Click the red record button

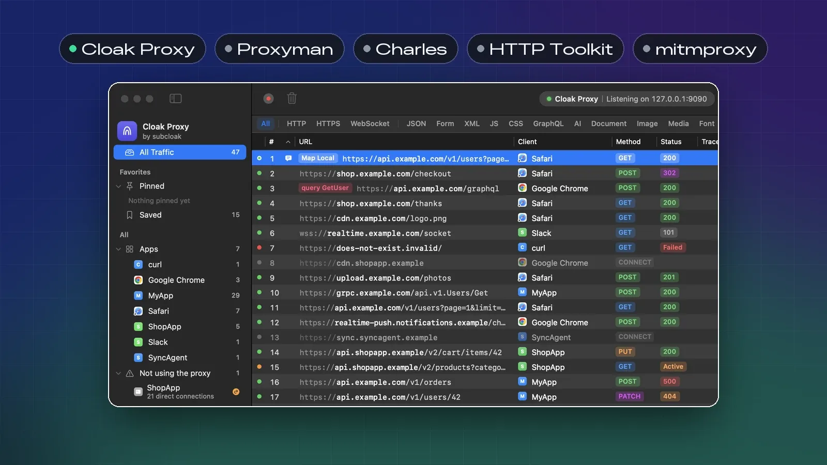pos(268,99)
